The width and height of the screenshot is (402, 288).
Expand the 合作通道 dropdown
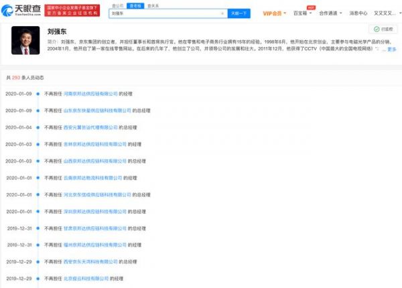[330, 13]
